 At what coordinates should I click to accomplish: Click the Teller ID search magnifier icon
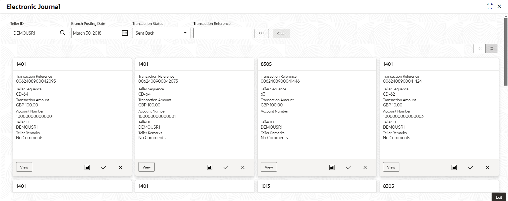[63, 33]
